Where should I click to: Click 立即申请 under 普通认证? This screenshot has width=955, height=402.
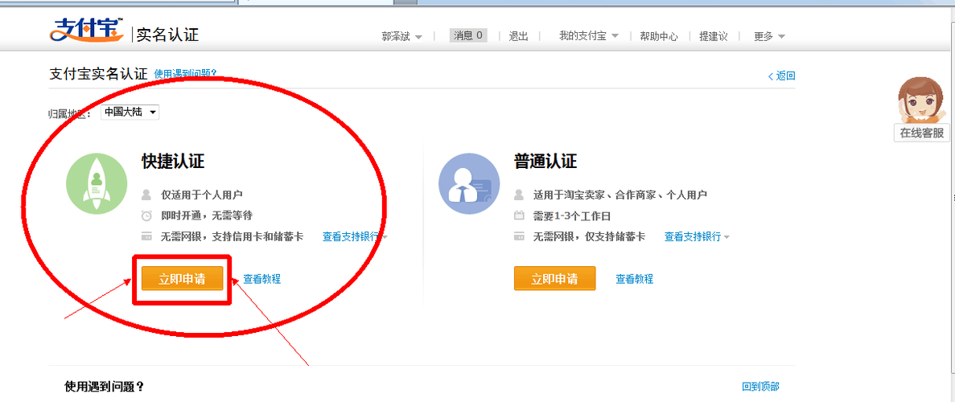[x=554, y=279]
